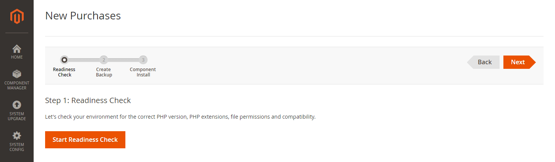Viewport: 555px width, 162px height.
Task: Select the step 1 circle marker
Action: tap(64, 60)
